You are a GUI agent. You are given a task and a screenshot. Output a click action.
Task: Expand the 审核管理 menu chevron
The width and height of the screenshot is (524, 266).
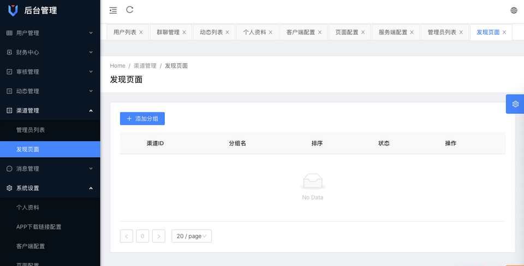click(91, 72)
